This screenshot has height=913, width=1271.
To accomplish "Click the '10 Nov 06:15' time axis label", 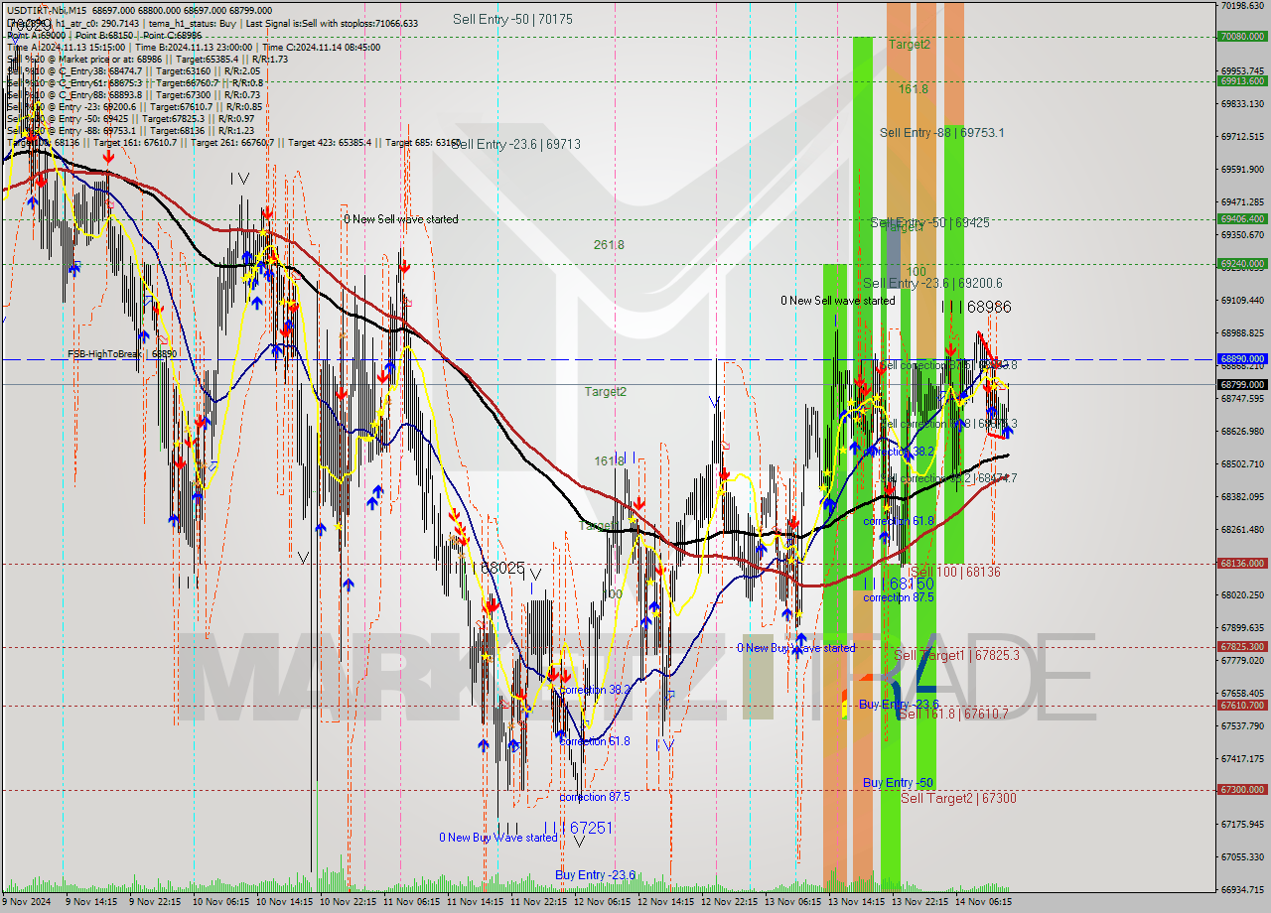I will tap(221, 902).
